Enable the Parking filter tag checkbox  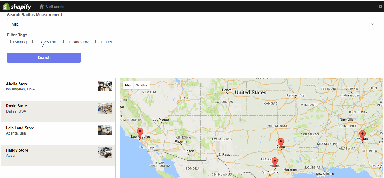9,42
